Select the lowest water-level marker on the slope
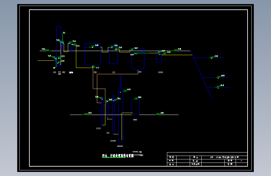 (x=220, y=86)
